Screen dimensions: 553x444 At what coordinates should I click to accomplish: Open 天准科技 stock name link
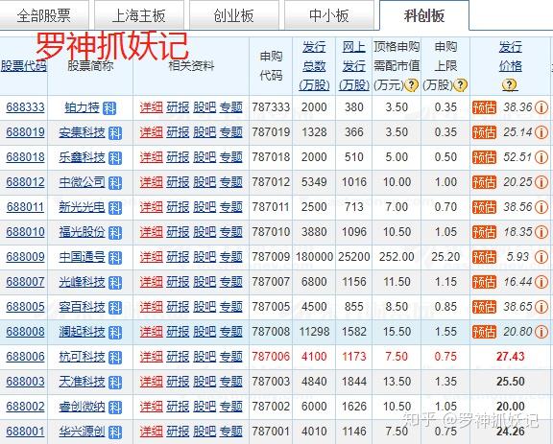tap(83, 382)
